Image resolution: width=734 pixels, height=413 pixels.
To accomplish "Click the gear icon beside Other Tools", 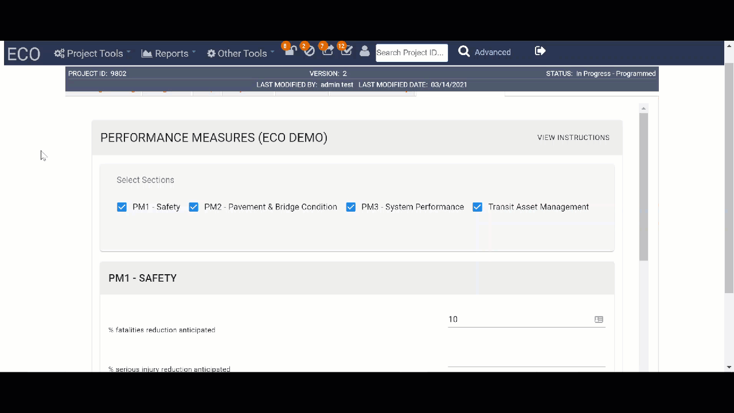I will tap(211, 53).
